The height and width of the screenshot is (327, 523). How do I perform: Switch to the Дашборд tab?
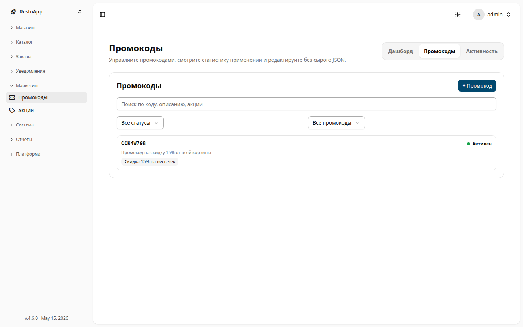(401, 51)
